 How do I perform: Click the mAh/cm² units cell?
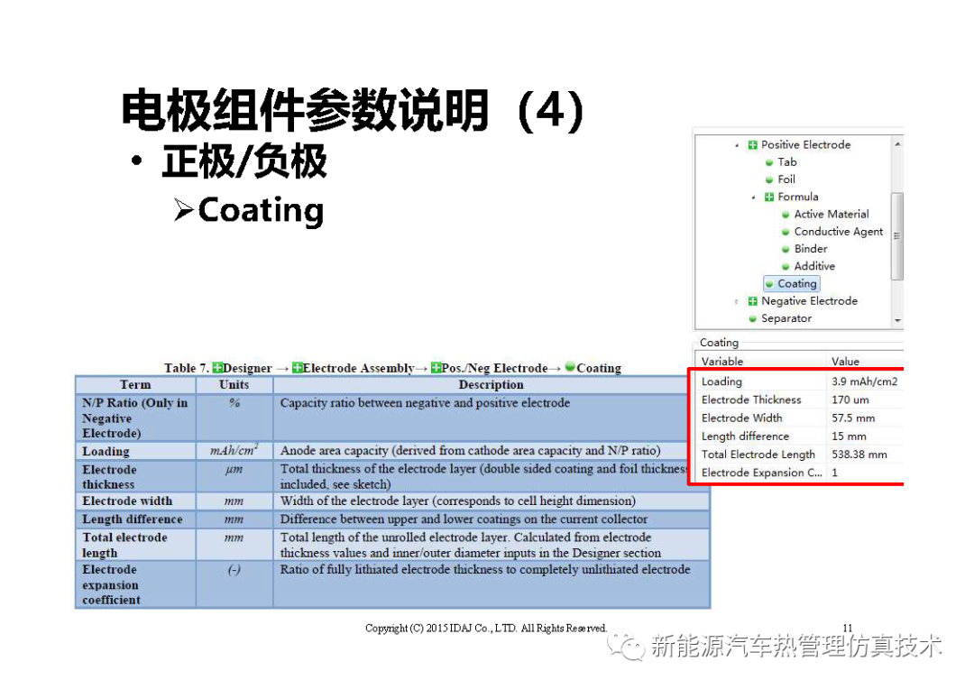234,450
